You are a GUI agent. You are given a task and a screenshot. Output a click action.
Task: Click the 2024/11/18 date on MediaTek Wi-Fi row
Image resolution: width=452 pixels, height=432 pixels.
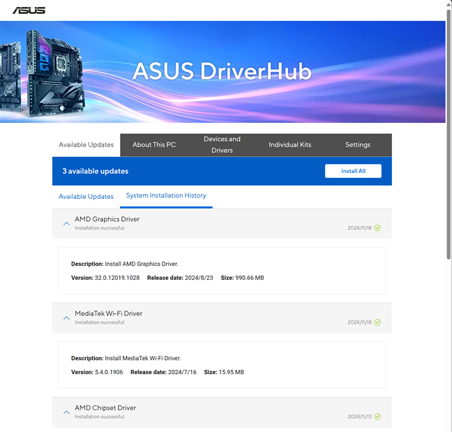[359, 322]
